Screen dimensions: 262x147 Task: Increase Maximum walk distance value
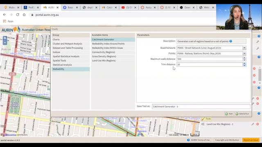244,58
